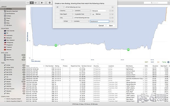
Task: Sort table by Site Name column
Action: [129, 66]
